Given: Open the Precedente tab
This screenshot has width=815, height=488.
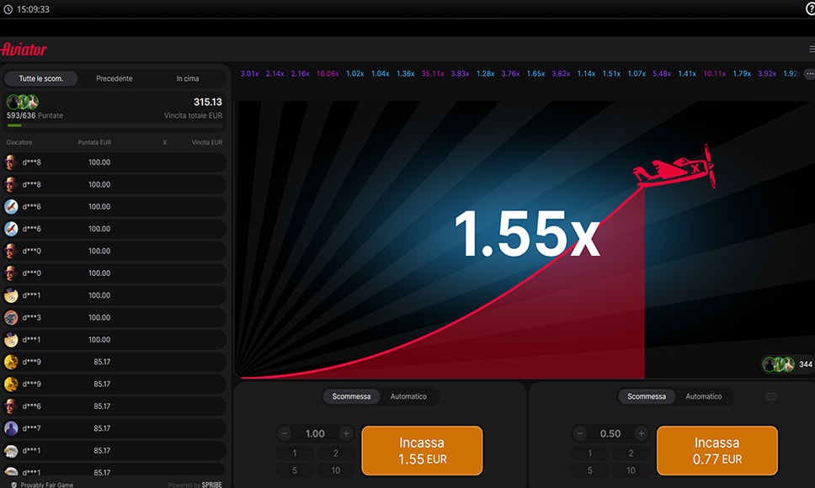Looking at the screenshot, I should pos(115,78).
